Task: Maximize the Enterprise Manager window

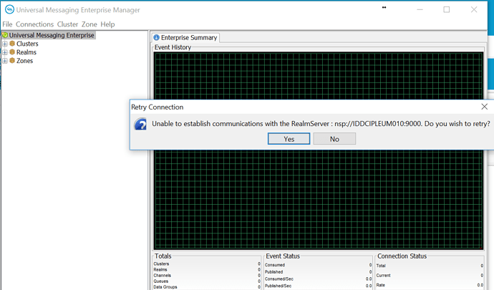Action: click(447, 9)
